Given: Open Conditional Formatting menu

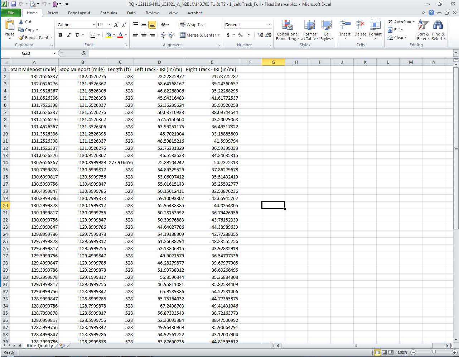Looking at the screenshot, I should coord(288,30).
